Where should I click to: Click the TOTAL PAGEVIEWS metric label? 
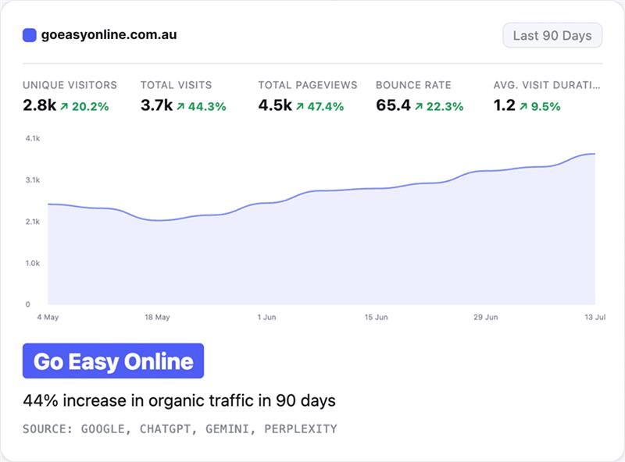(x=308, y=85)
